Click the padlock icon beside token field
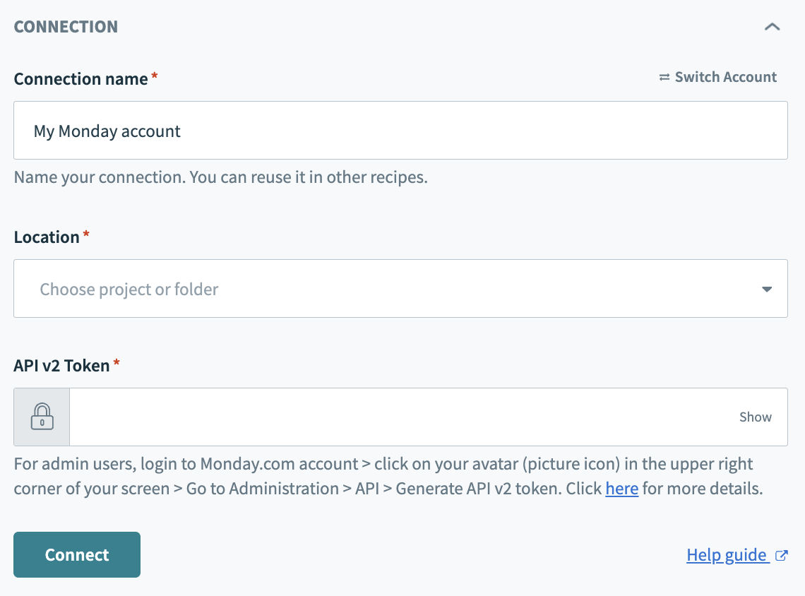 42,417
